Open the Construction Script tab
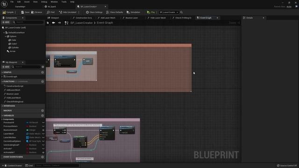The image size is (299, 168). [x=82, y=18]
